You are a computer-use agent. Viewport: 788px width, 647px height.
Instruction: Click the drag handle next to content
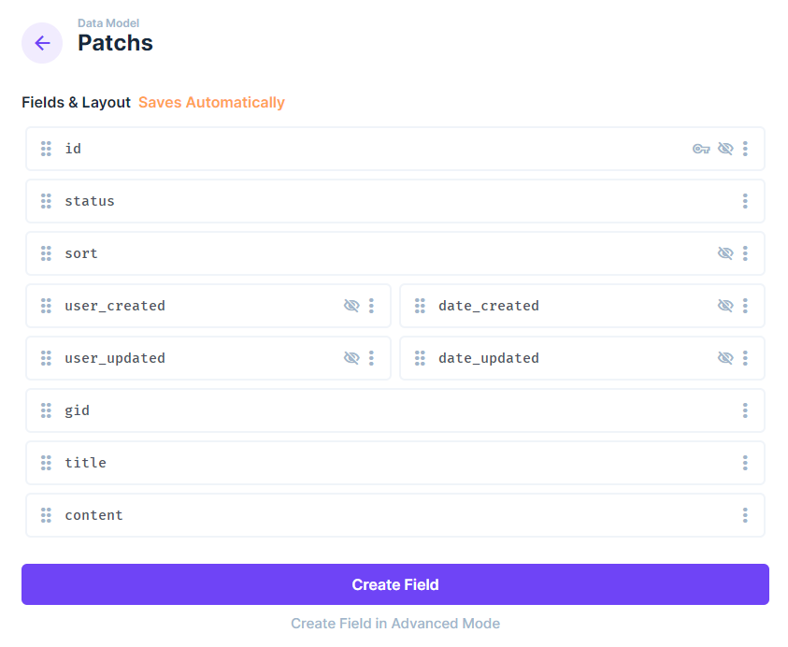[x=45, y=515]
